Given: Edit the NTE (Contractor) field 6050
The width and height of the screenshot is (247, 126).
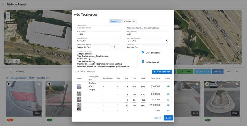Looking at the screenshot, I should pyautogui.click(x=148, y=34).
